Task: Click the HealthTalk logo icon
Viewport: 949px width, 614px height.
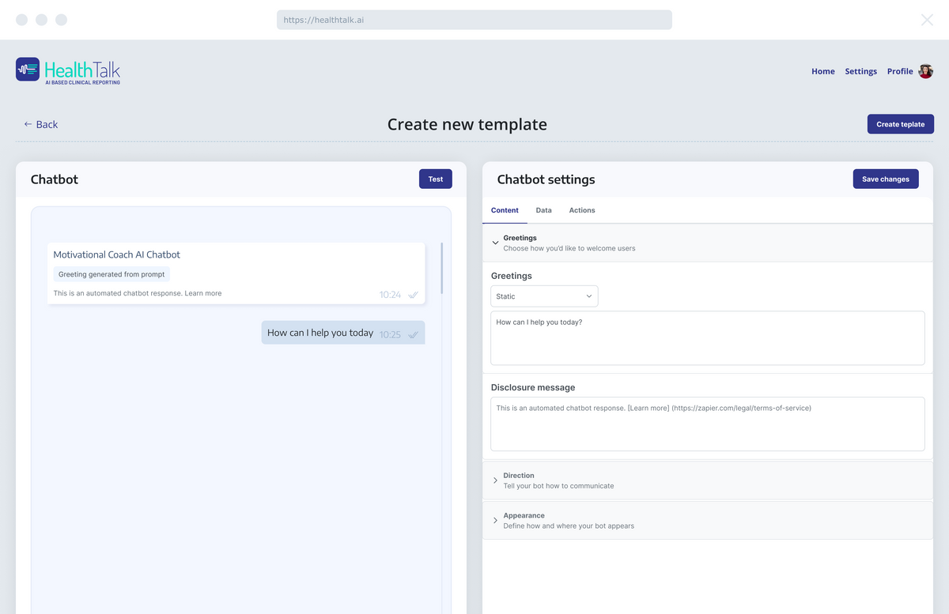Action: (x=28, y=70)
